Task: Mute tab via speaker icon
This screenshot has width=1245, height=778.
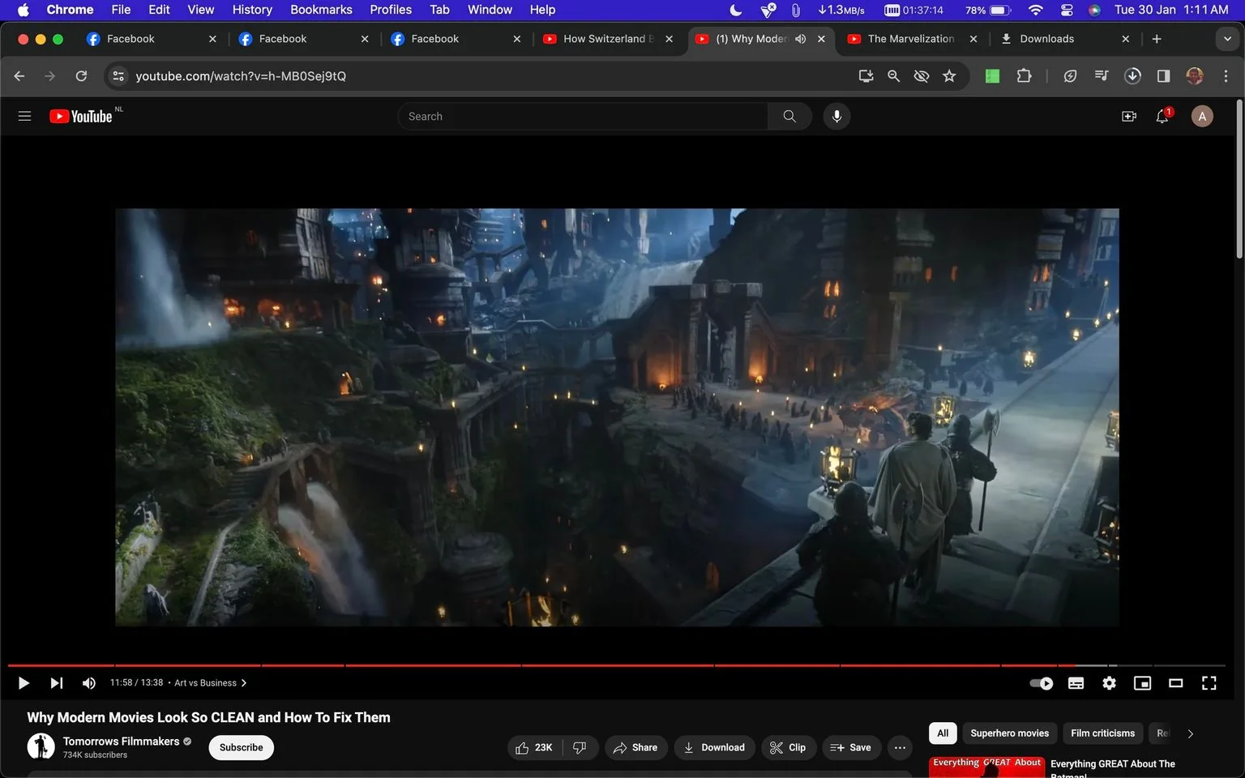Action: click(x=800, y=39)
